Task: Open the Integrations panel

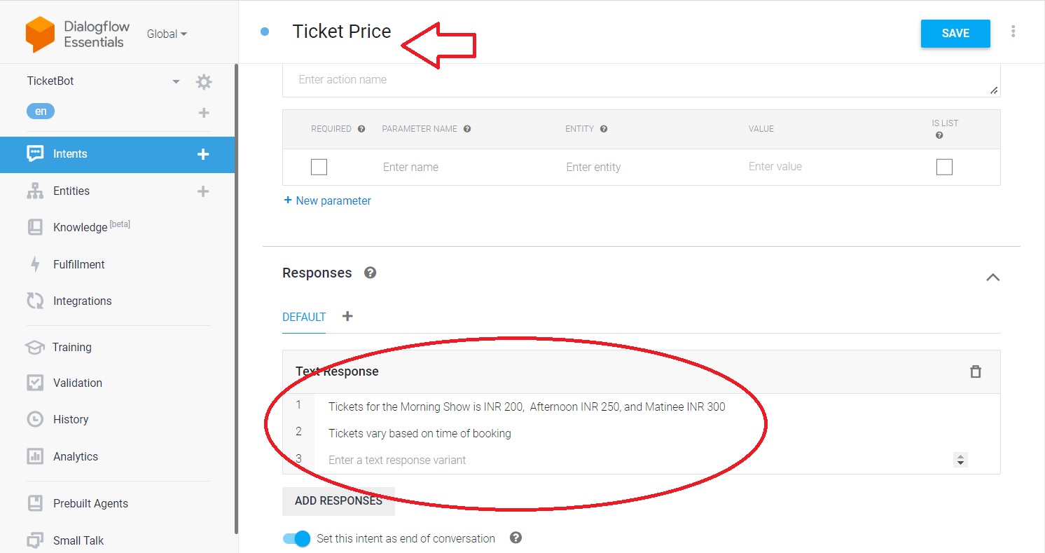Action: 35,301
